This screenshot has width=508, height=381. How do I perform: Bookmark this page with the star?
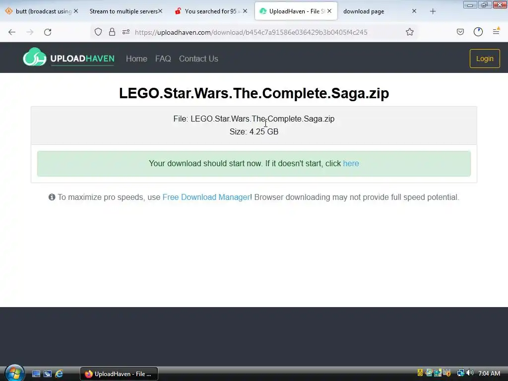(409, 32)
